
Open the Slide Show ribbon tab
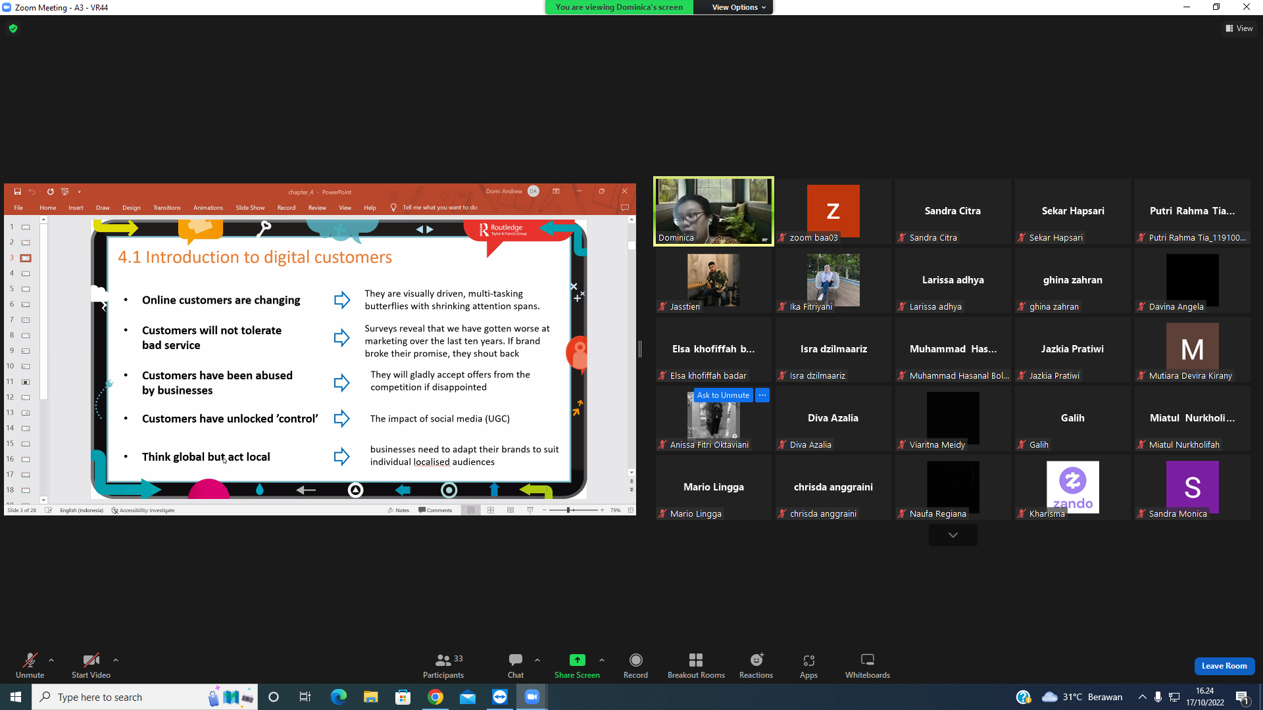coord(250,208)
